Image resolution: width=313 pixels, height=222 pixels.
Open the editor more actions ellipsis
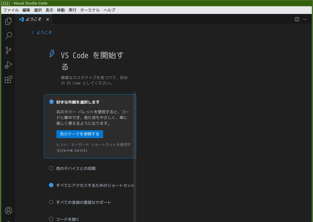[305, 19]
